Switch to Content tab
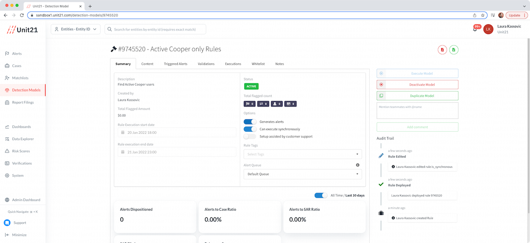 point(148,64)
